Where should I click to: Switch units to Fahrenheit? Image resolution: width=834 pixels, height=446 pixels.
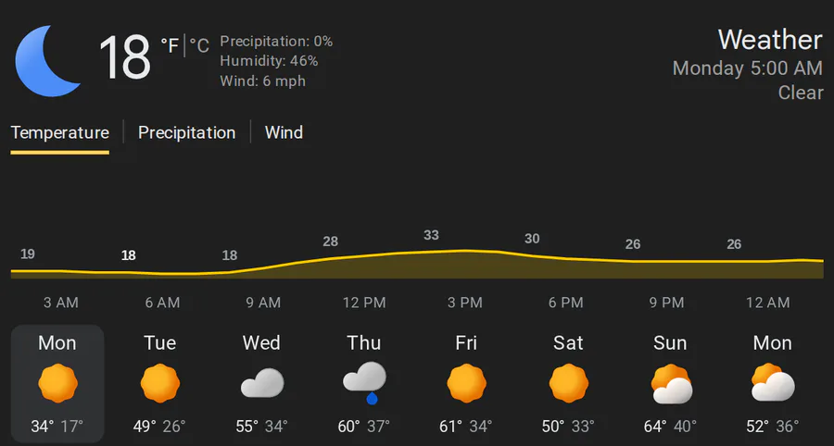click(x=170, y=44)
